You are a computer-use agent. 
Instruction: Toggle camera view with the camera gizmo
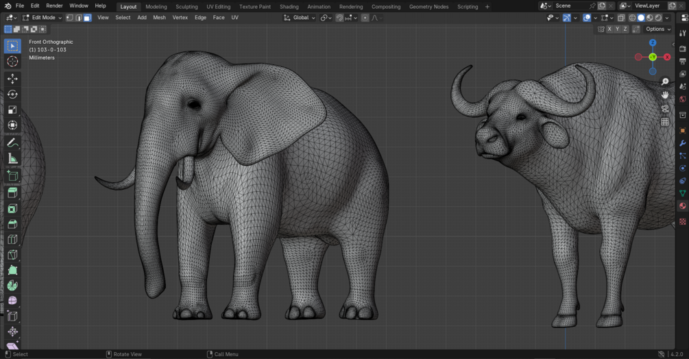pos(665,108)
